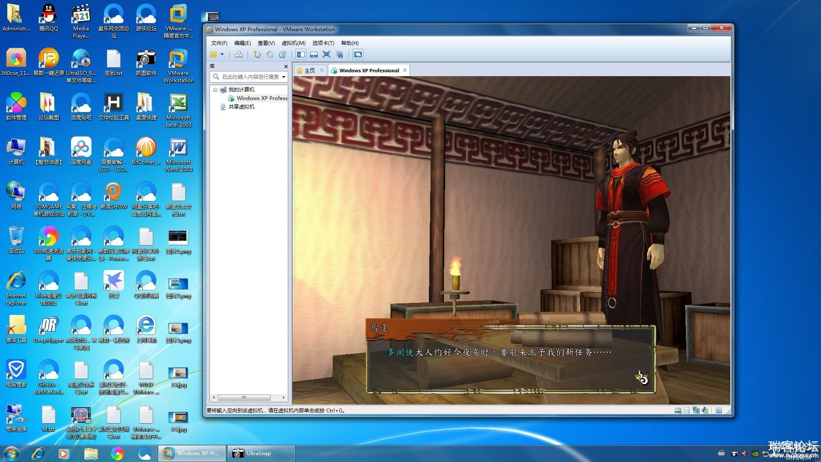Viewport: 821px width, 462px height.
Task: Open the 帮助(H) menu
Action: (x=350, y=43)
